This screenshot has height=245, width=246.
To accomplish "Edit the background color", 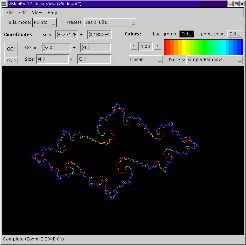I will pyautogui.click(x=186, y=34).
